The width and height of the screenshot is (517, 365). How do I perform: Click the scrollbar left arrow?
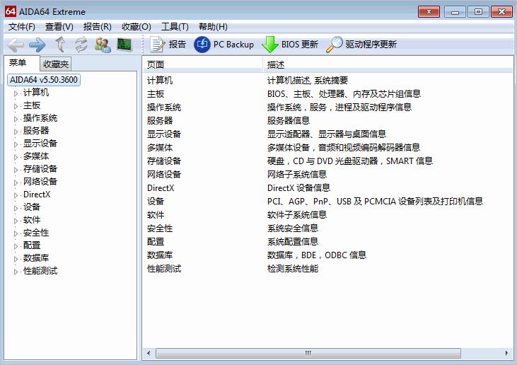149,353
